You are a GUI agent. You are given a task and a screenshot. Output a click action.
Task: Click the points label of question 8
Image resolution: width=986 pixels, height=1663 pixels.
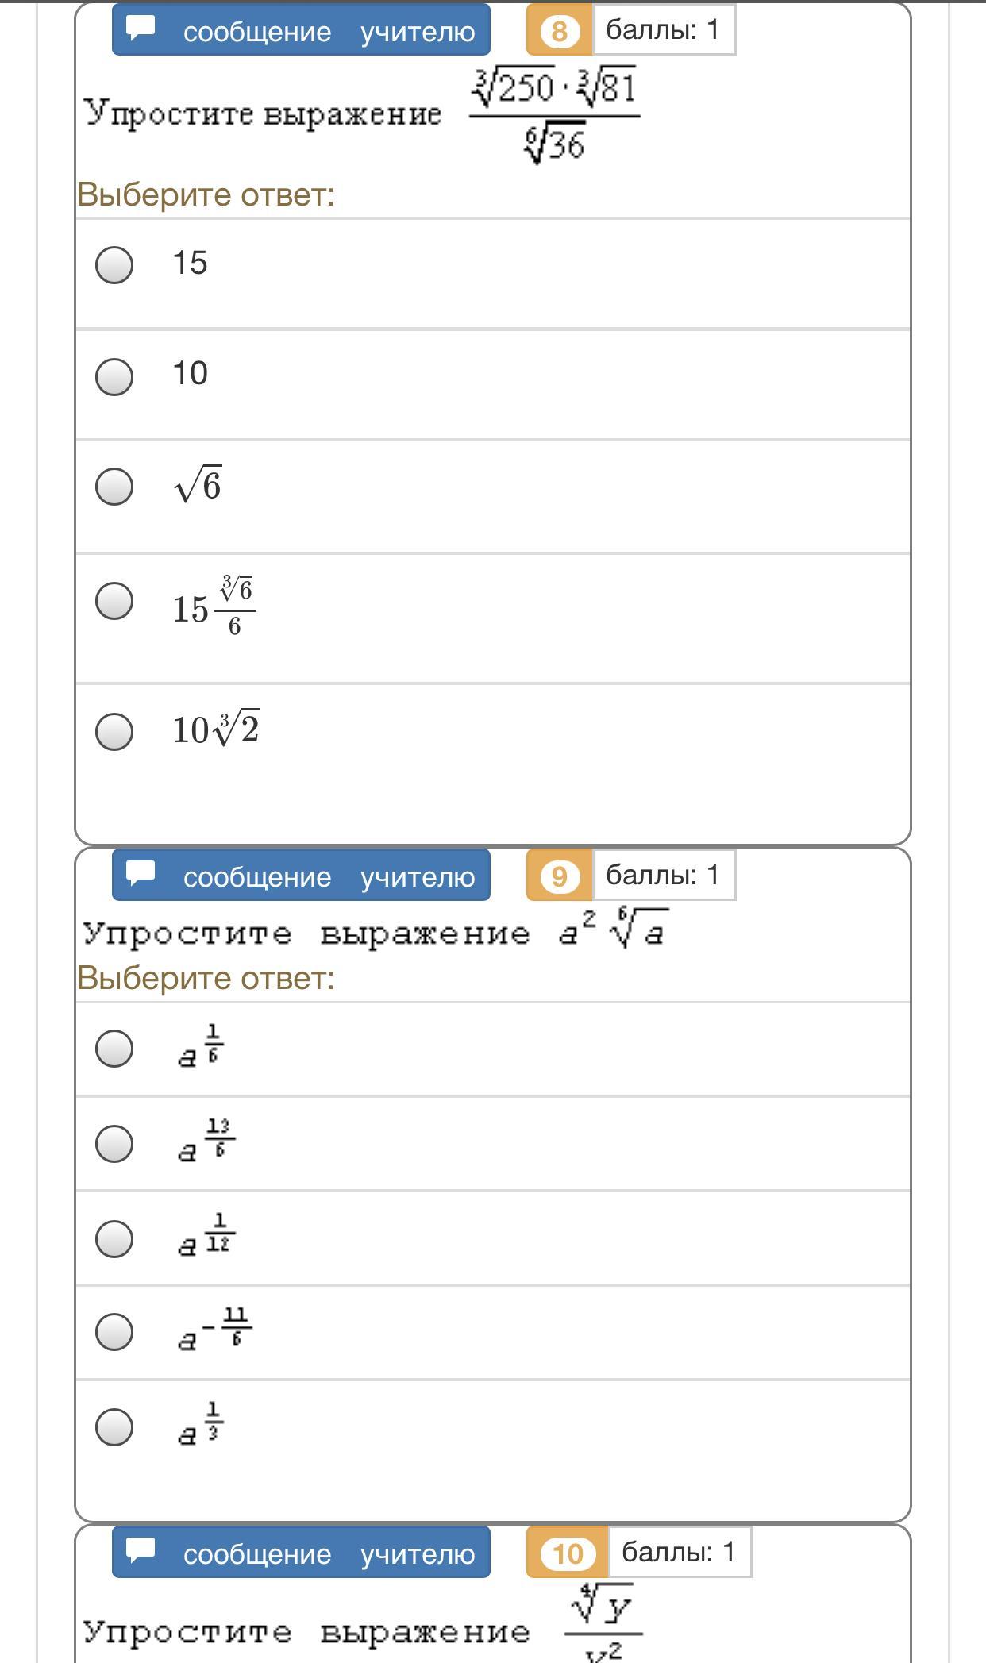(x=663, y=30)
